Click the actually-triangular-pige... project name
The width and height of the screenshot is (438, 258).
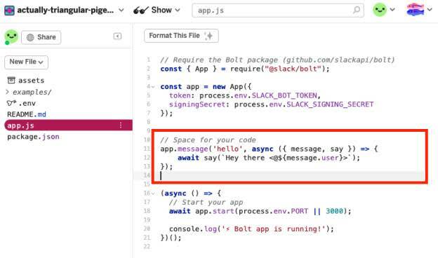[65, 11]
